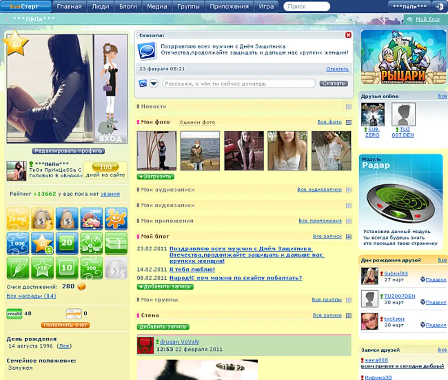Image resolution: width=448 pixels, height=380 pixels.
Task: Toggle the Мои видеозаписи section expander
Action: (348, 205)
